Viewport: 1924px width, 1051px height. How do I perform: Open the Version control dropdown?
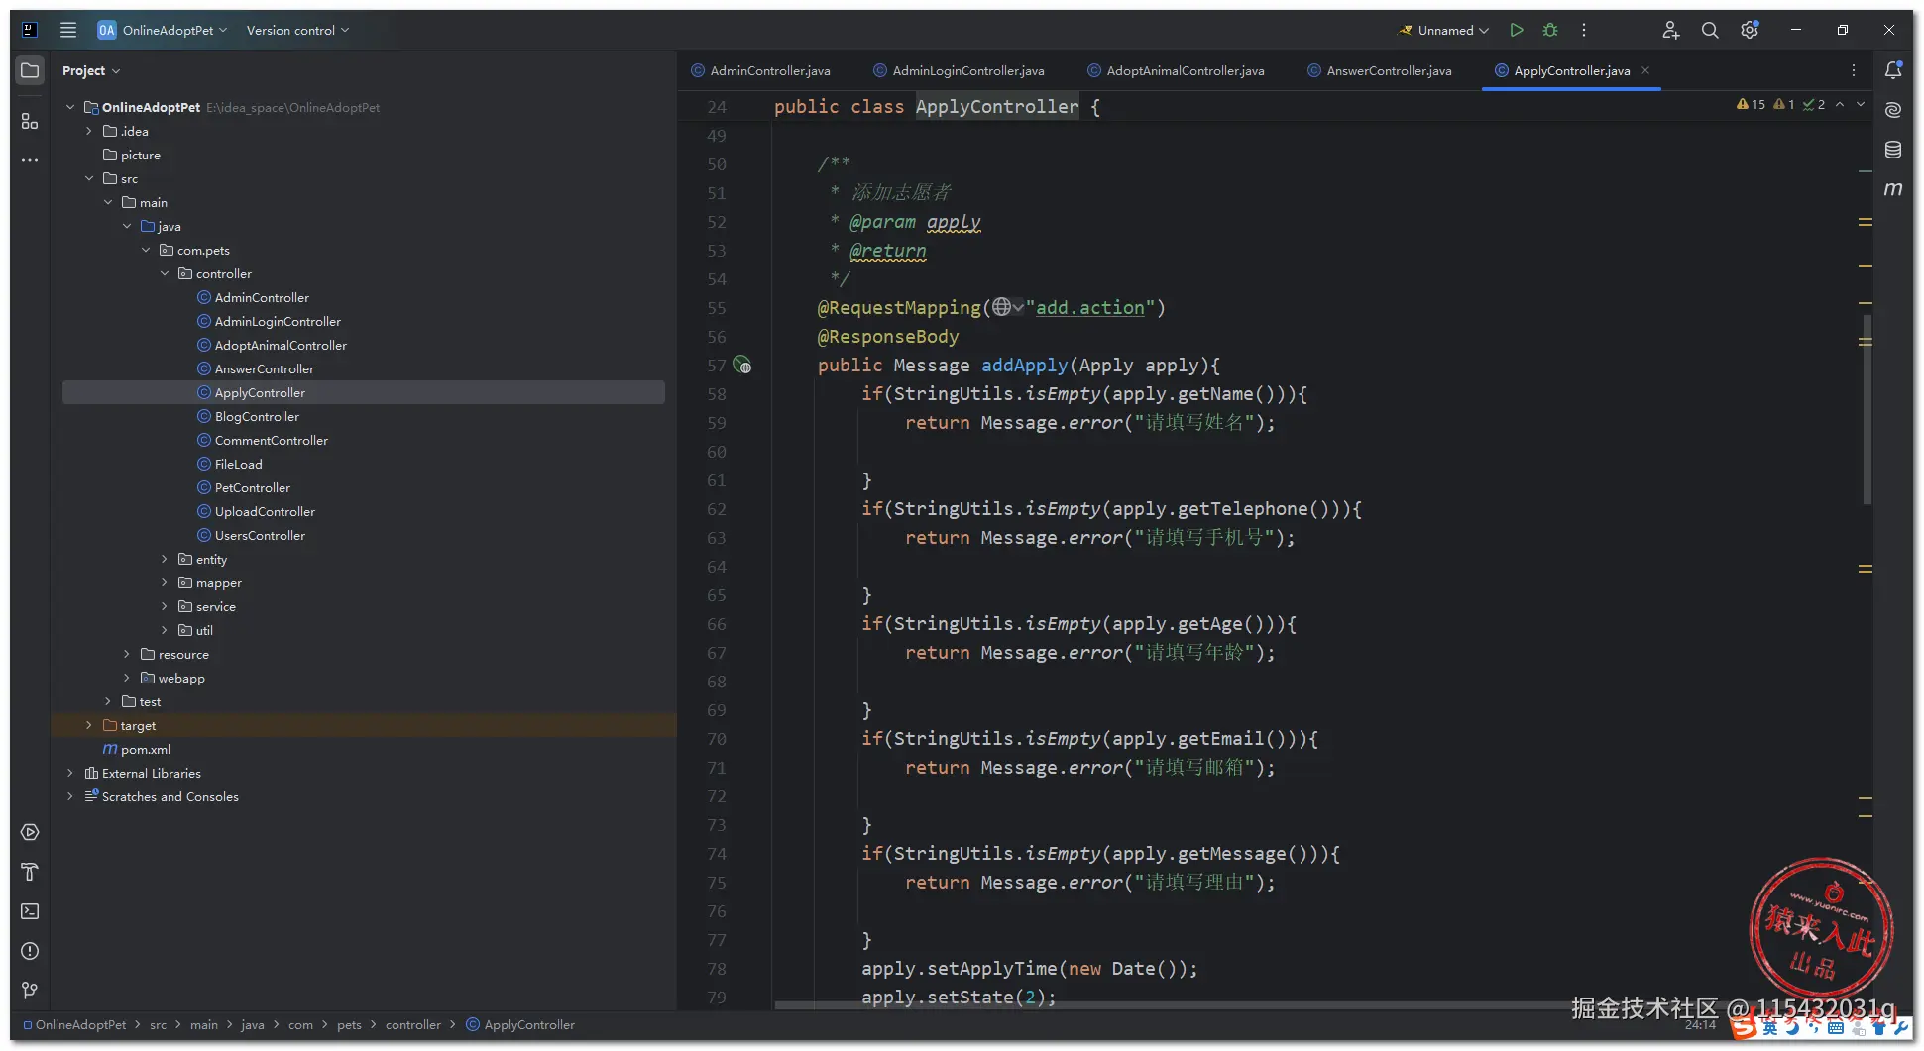point(297,30)
